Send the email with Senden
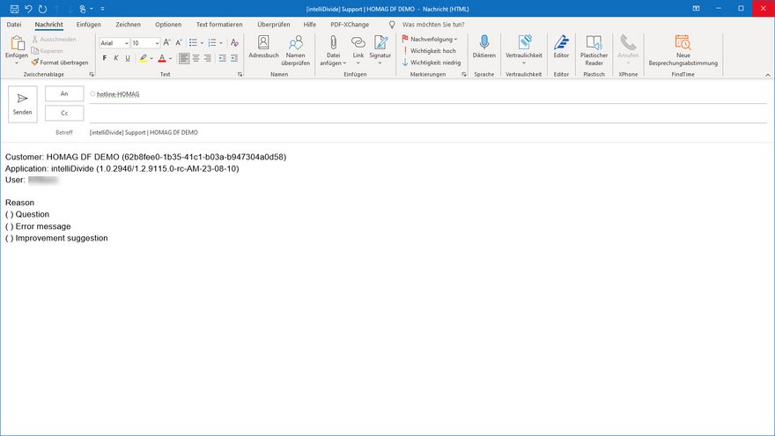The height and width of the screenshot is (436, 775). pos(22,104)
